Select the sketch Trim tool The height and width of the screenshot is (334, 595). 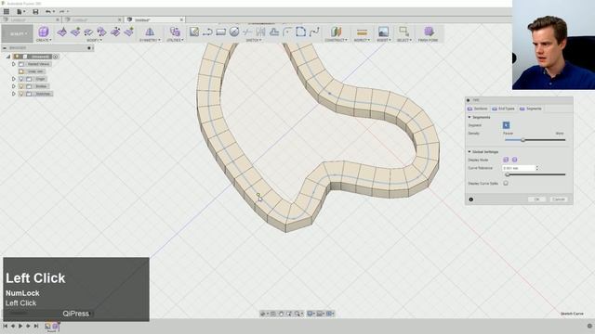(x=247, y=32)
